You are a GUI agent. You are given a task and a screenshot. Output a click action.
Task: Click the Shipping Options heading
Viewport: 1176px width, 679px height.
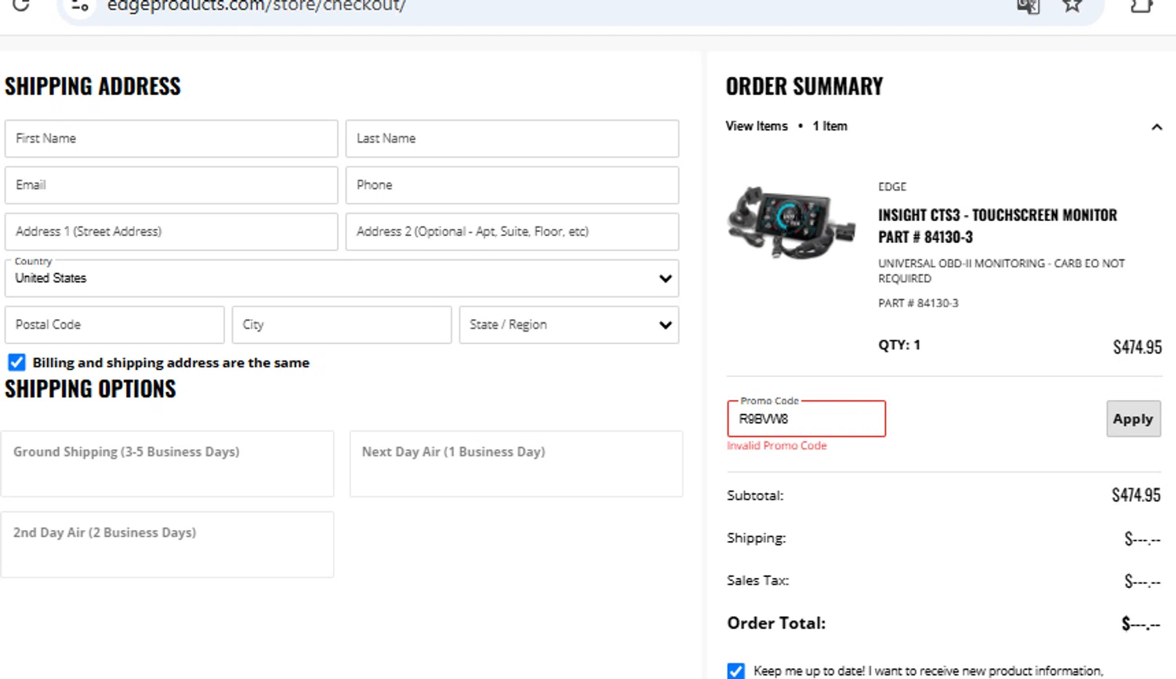(x=90, y=389)
